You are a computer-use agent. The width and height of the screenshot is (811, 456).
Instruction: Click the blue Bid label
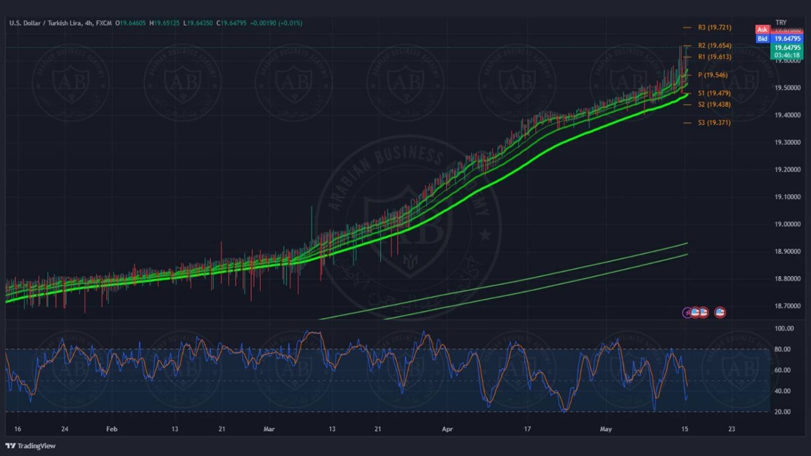[762, 38]
